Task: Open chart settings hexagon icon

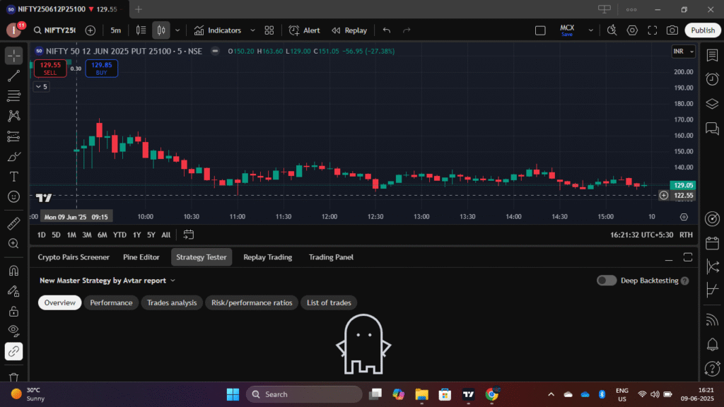Action: tap(632, 30)
